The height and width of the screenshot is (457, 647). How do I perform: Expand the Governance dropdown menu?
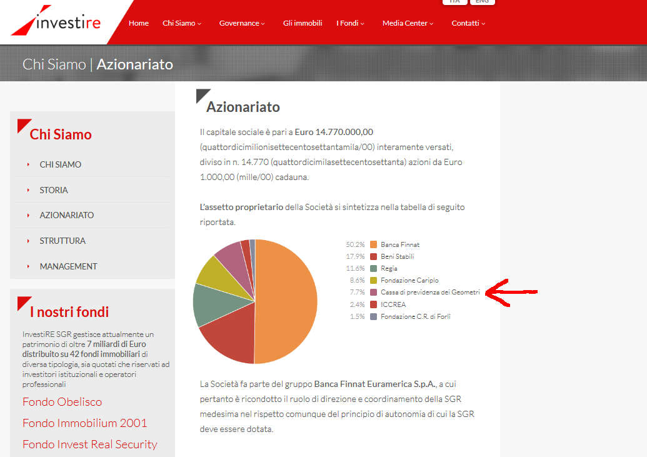(242, 23)
